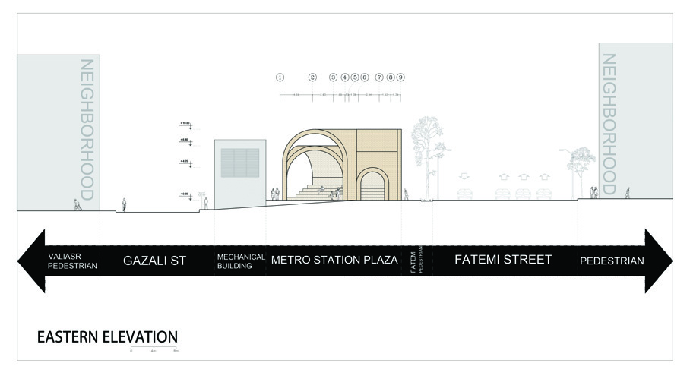Click the car under the down arrow
The height and width of the screenshot is (379, 690).
click(464, 194)
